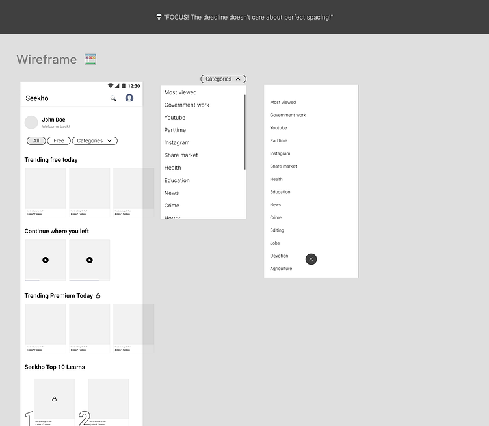The height and width of the screenshot is (426, 489).
Task: Choose Health in the dropdown list
Action: click(x=172, y=168)
